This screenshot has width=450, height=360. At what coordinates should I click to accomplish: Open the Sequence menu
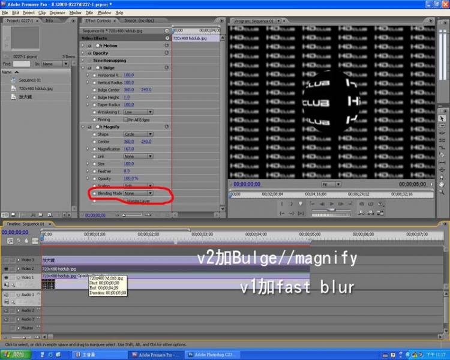(x=58, y=12)
